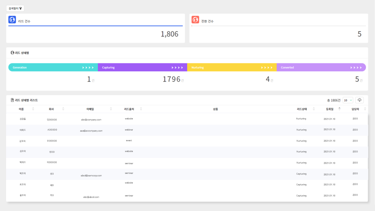Open the 검색필터 search filter button

click(15, 8)
